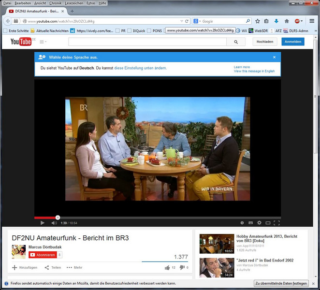This screenshot has width=320, height=290.
Task: Close the DF2NU Amateurfunk tab
Action: tap(63, 11)
